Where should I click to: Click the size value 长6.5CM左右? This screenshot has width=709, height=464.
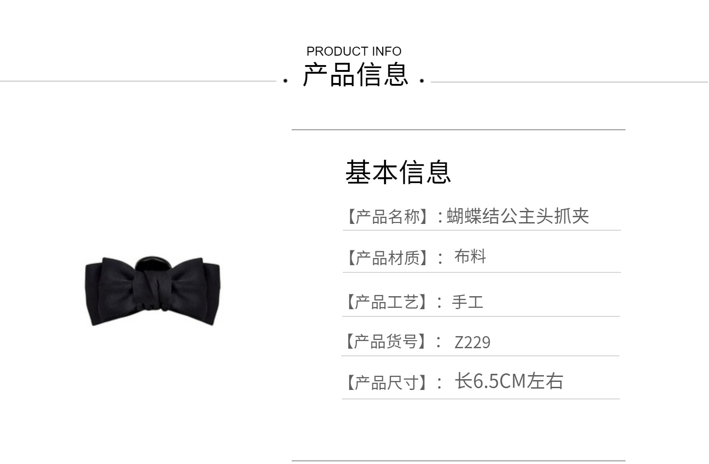tap(509, 381)
